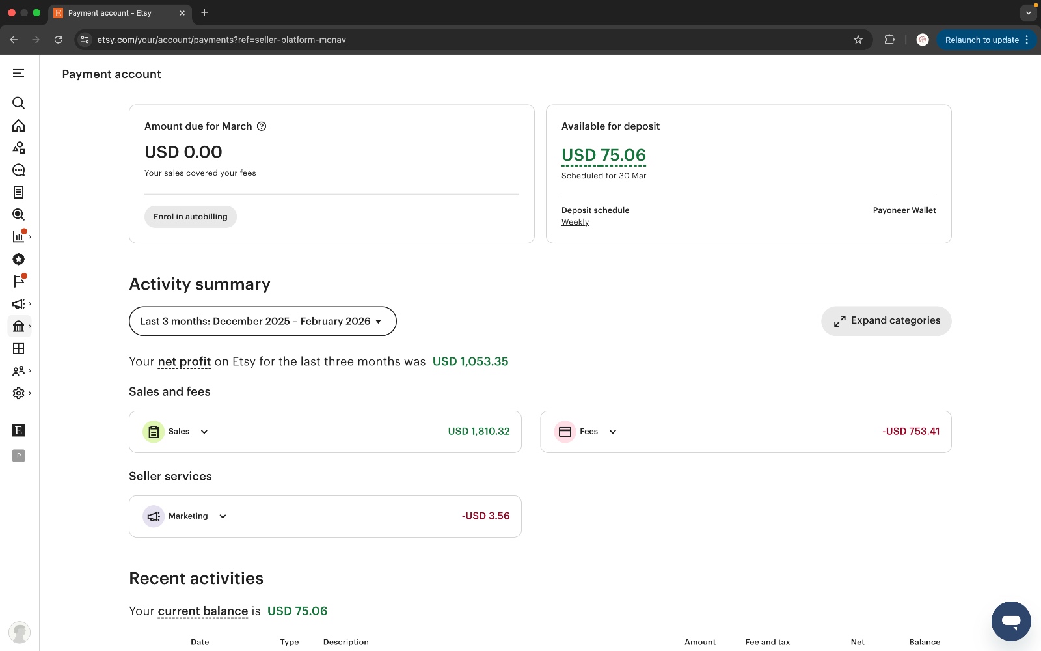Click the Expand categories button
Image resolution: width=1041 pixels, height=651 pixels.
pos(886,321)
